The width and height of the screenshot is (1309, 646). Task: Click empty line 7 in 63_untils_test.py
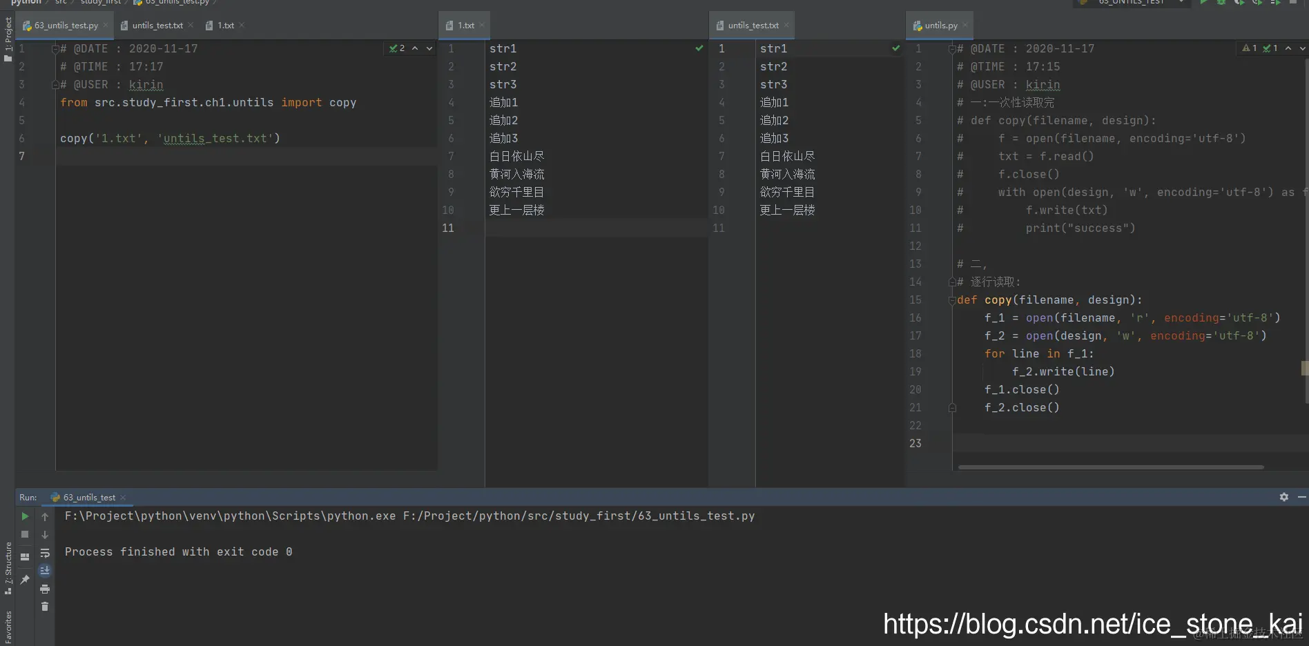(246, 156)
